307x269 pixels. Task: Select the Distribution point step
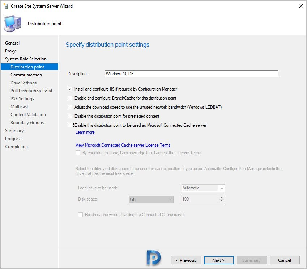coord(29,67)
